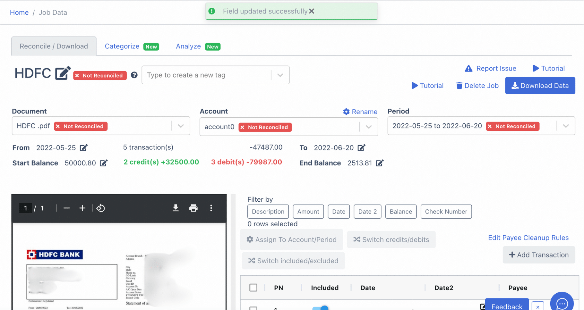Screen dimensions: 584x310
Task: Print the bank statement
Action: pyautogui.click(x=193, y=208)
